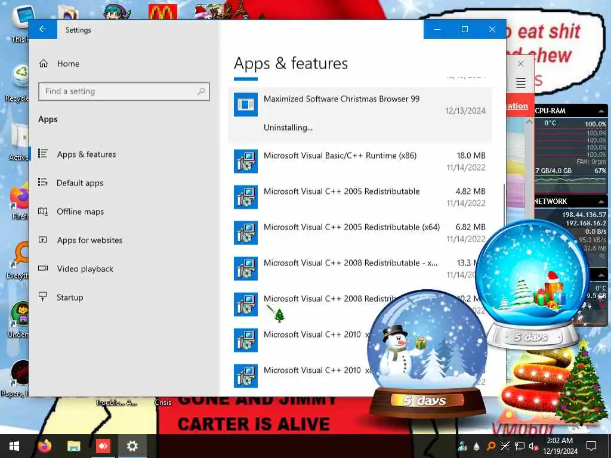Select Apps & features in the sidebar
This screenshot has height=458, width=611.
coord(86,154)
